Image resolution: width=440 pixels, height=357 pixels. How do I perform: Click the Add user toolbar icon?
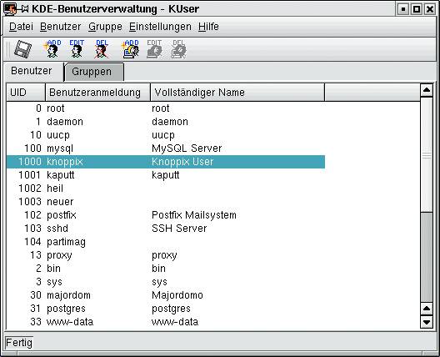tap(52, 49)
